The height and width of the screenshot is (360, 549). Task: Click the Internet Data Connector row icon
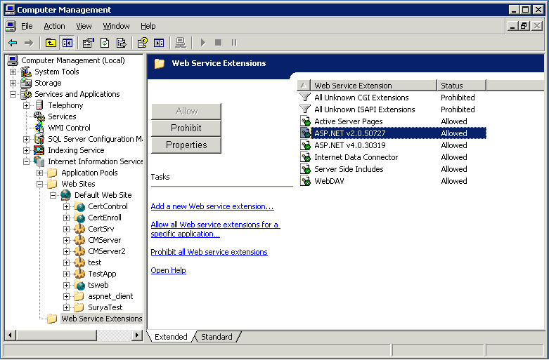(x=305, y=157)
